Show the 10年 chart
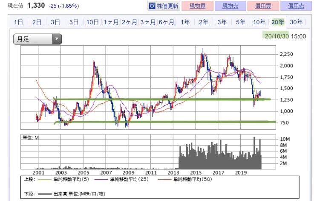This screenshot has width=314, height=201. pos(259,22)
